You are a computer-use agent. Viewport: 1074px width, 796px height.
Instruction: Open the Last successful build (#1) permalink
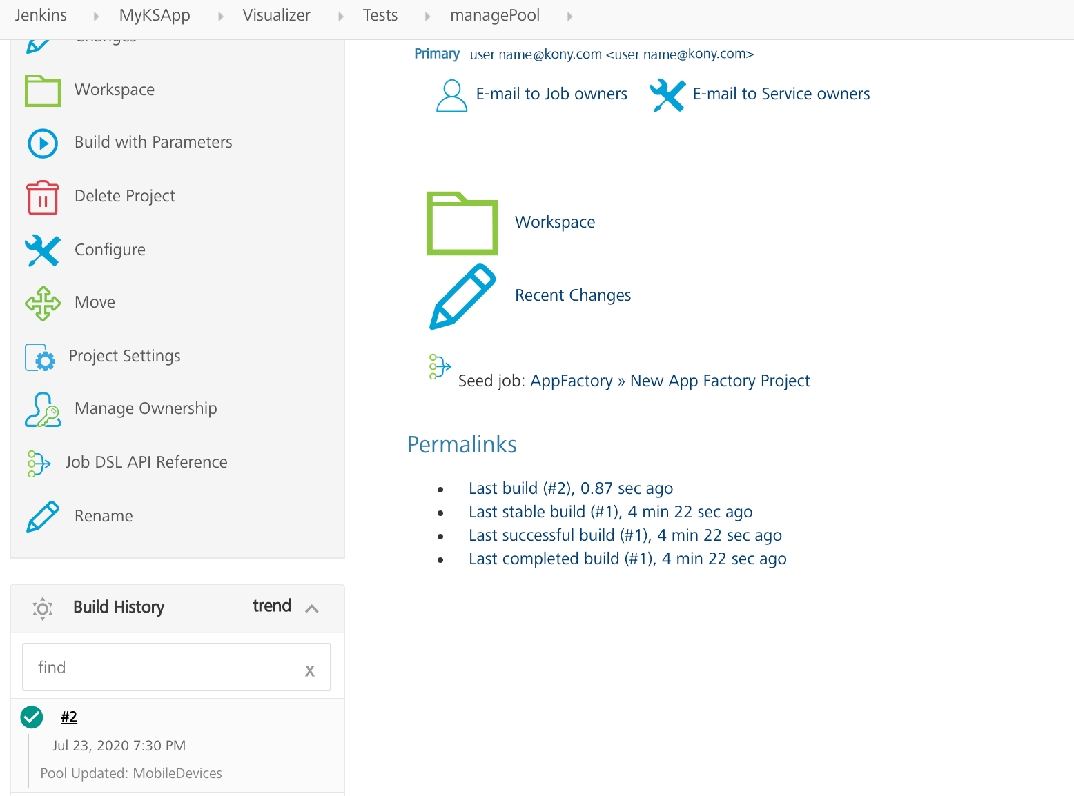point(625,535)
